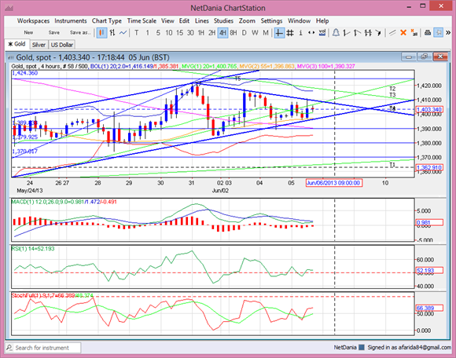Toggle the chart grid icon
The image size is (456, 358).
coord(290,33)
